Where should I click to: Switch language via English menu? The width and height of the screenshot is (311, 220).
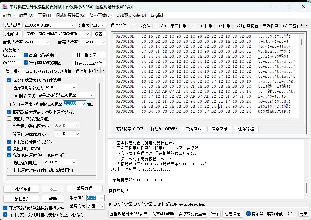click(157, 15)
